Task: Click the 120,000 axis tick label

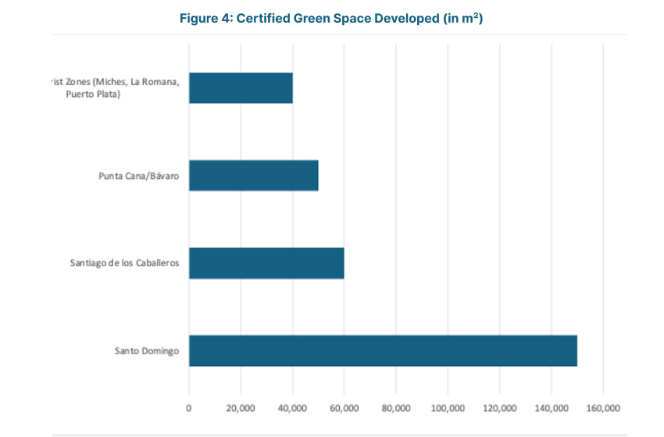Action: [500, 408]
